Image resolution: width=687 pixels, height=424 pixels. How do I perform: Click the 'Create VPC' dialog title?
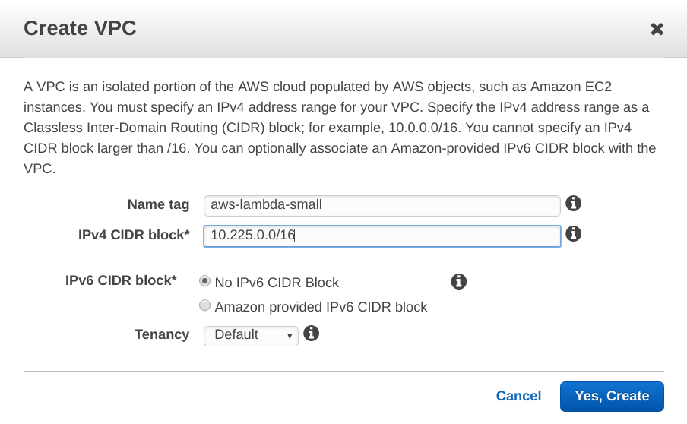[x=80, y=29]
